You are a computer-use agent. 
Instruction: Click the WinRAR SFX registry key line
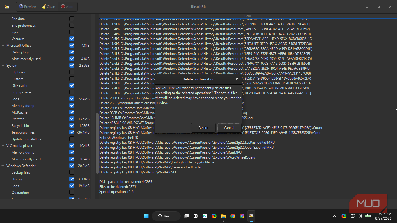coord(138,172)
